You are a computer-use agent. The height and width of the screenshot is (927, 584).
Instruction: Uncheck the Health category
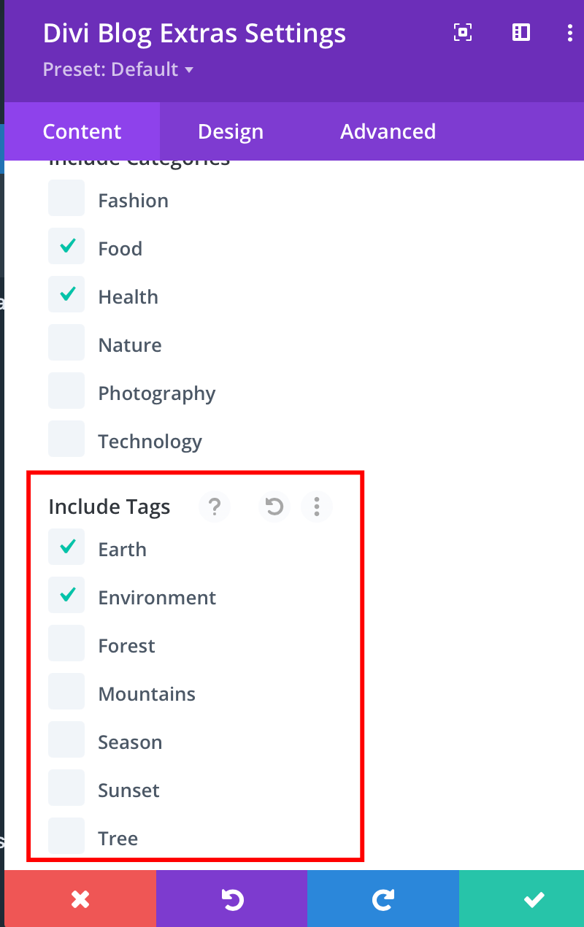[66, 294]
